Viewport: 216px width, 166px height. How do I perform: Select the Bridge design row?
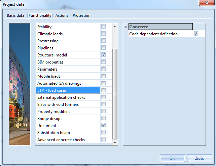pyautogui.click(x=49, y=119)
